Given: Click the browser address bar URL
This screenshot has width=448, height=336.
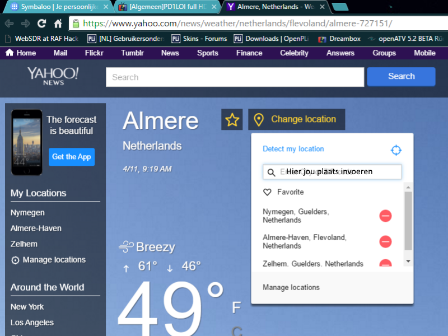Looking at the screenshot, I should [237, 24].
